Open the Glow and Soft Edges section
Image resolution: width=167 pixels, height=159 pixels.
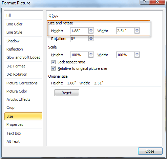coord(23,57)
